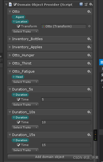The width and height of the screenshot is (103, 162).
Task: Open the Otto object gear menu
Action: [89, 11]
